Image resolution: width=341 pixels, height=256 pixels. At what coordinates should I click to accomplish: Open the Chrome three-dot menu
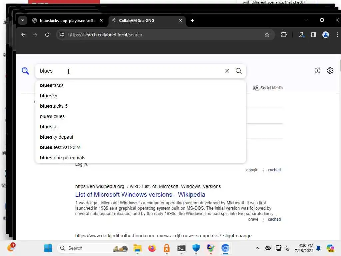point(337,35)
